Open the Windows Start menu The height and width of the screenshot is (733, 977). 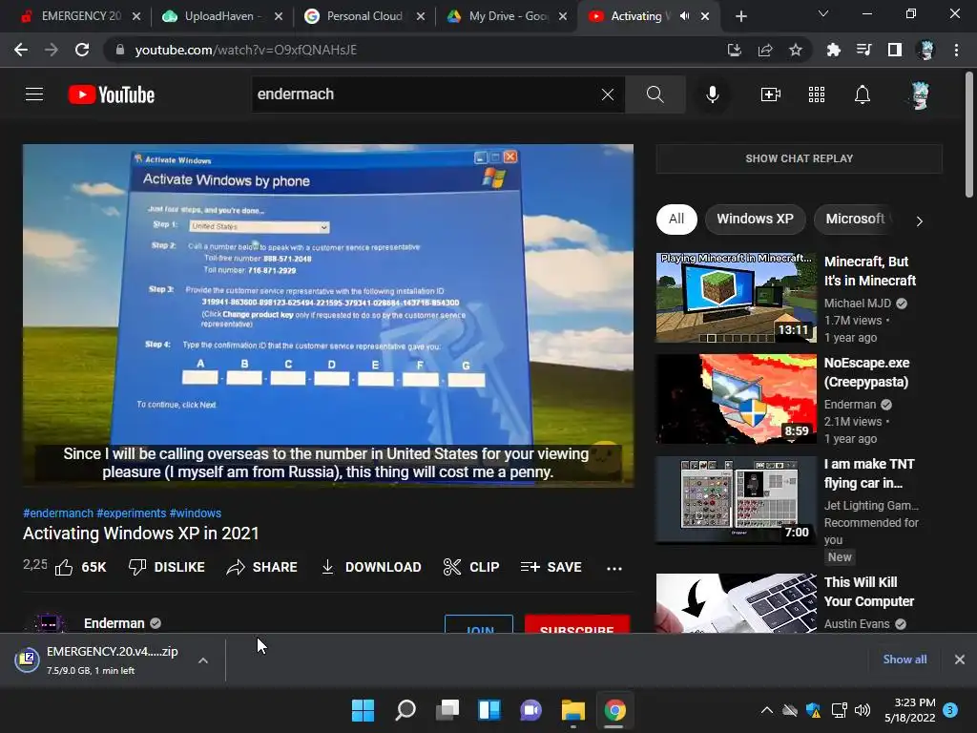click(x=363, y=710)
